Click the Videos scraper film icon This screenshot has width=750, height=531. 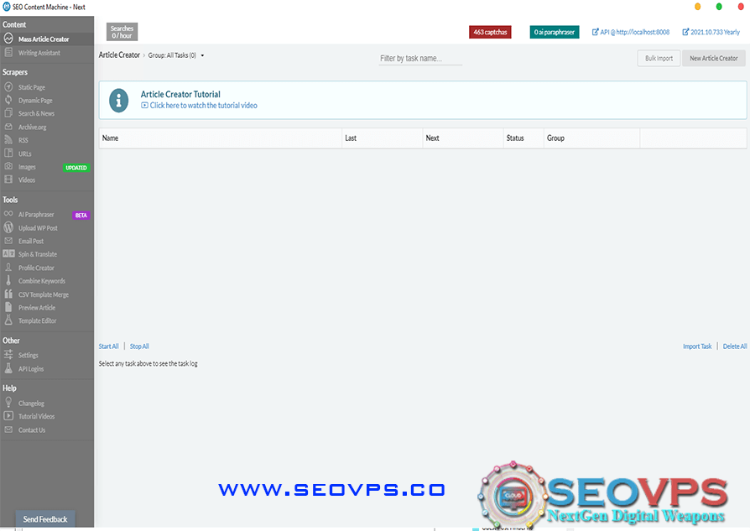pyautogui.click(x=8, y=180)
